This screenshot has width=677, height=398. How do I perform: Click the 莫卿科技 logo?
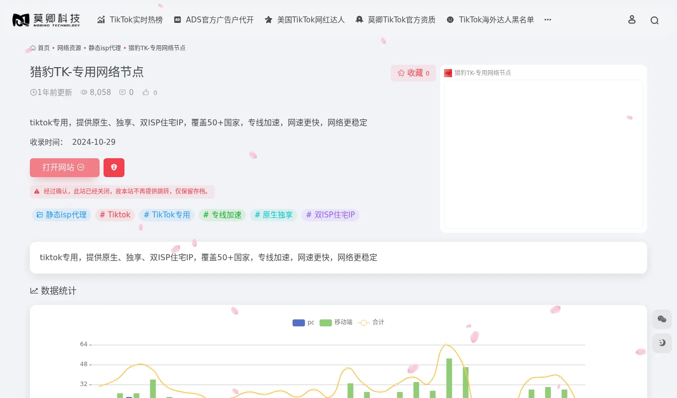click(46, 19)
